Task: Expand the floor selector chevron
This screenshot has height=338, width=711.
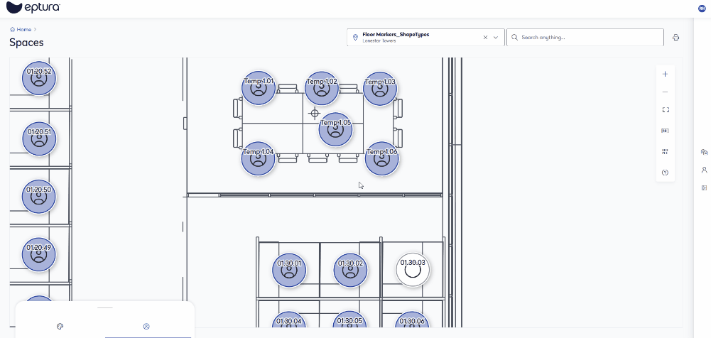Action: click(496, 38)
